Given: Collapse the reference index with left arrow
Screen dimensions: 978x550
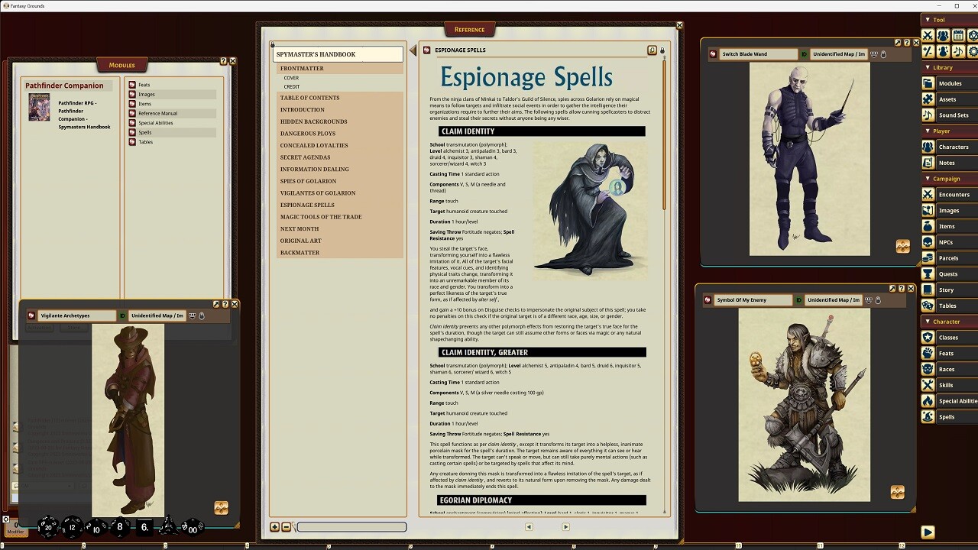Looking at the screenshot, I should tap(413, 50).
